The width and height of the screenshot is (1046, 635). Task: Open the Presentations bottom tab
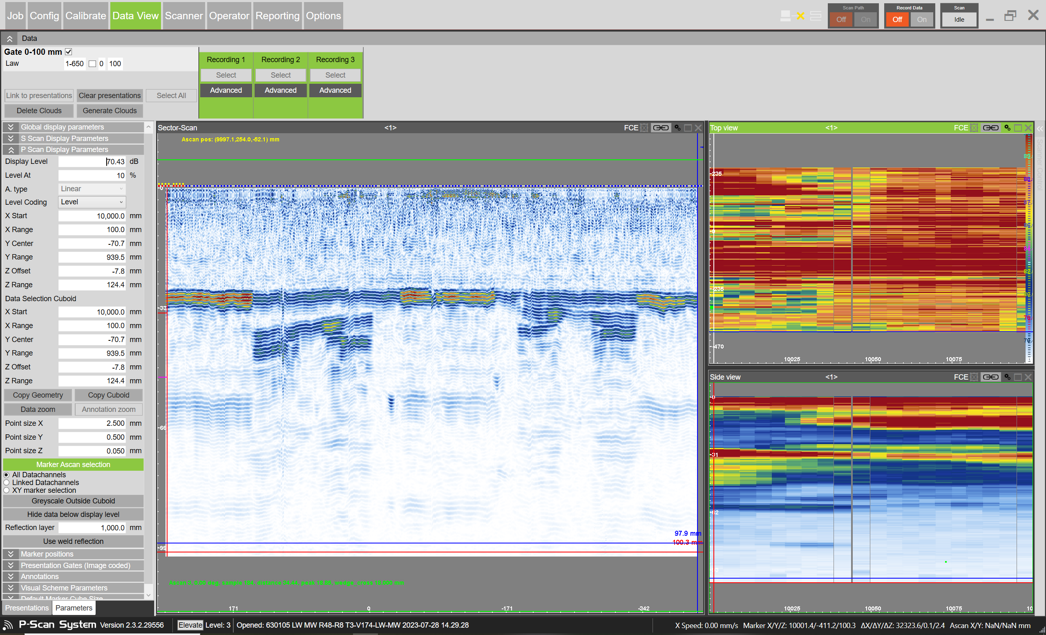(27, 608)
